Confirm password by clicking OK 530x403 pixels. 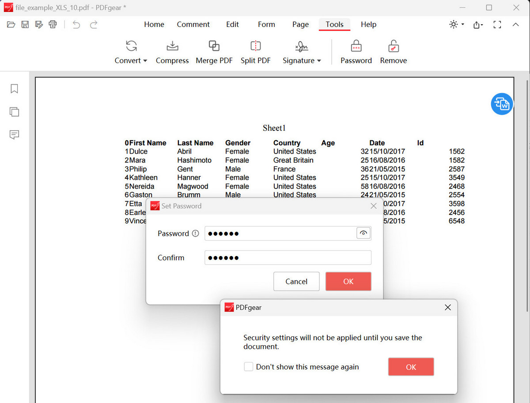(x=348, y=281)
